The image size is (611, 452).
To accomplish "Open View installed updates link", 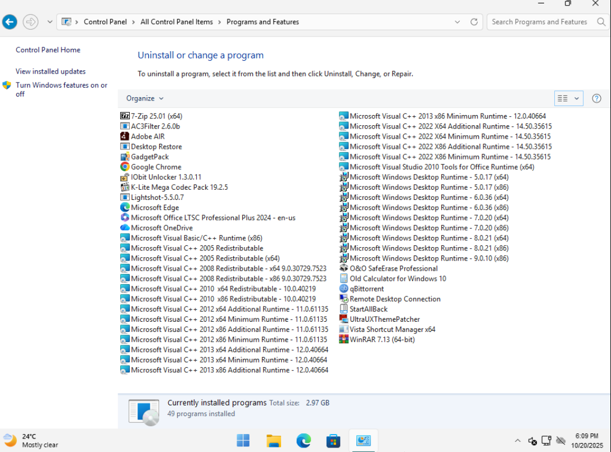I will click(51, 71).
